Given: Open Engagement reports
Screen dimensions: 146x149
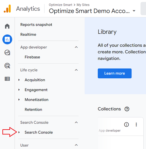Looking at the screenshot, I should point(36,90).
